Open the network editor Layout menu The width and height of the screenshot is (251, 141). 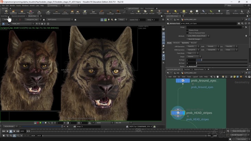195,77
